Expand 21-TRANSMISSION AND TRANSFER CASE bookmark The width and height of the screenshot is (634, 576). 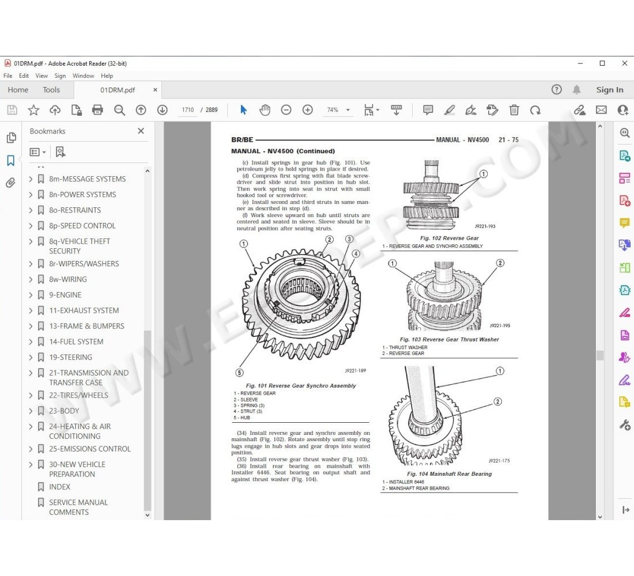click(x=31, y=373)
